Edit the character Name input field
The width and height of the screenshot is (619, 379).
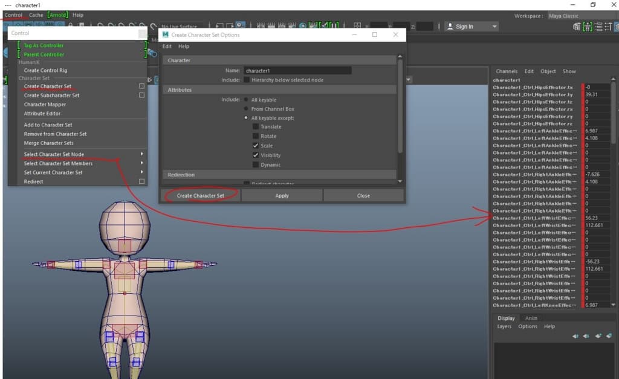point(297,71)
